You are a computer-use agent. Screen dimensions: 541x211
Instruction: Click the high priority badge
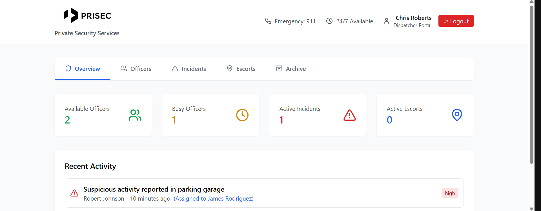point(450,193)
